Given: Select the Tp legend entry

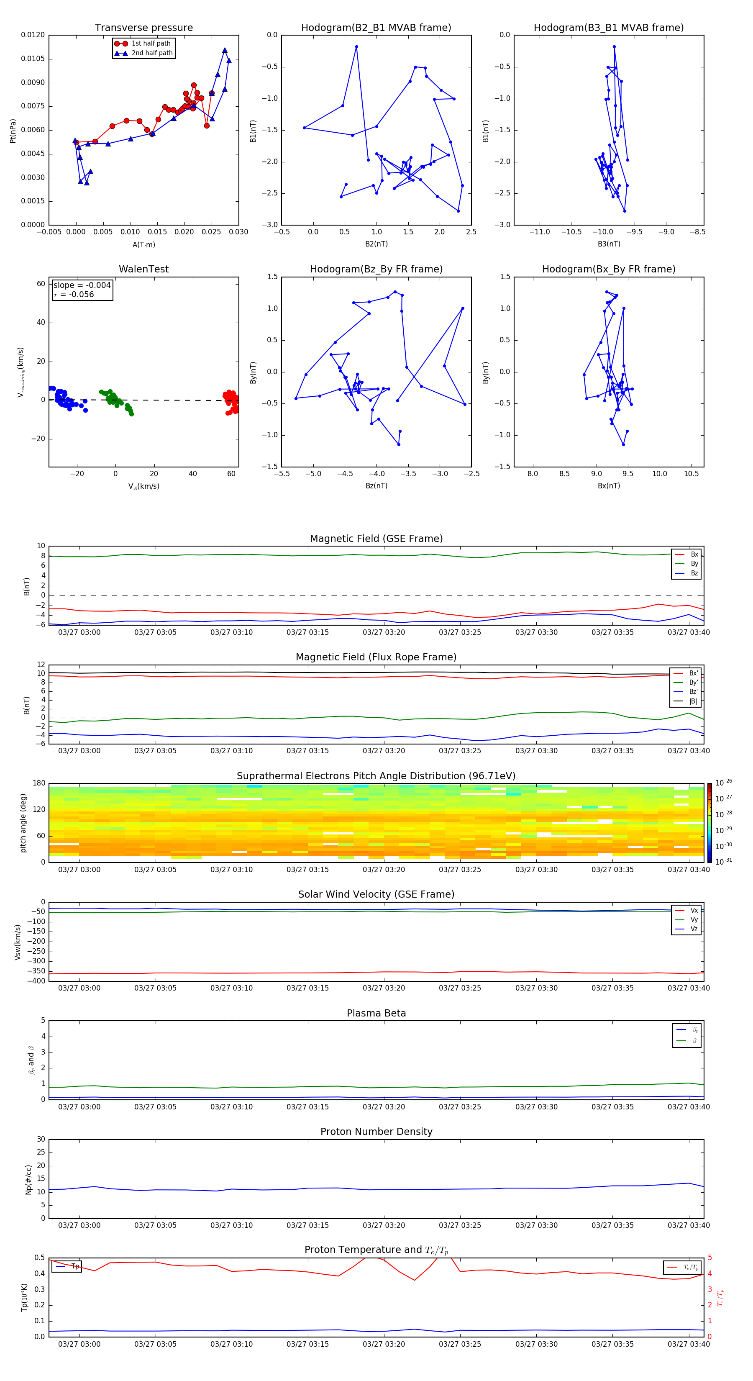Looking at the screenshot, I should pos(67,1266).
